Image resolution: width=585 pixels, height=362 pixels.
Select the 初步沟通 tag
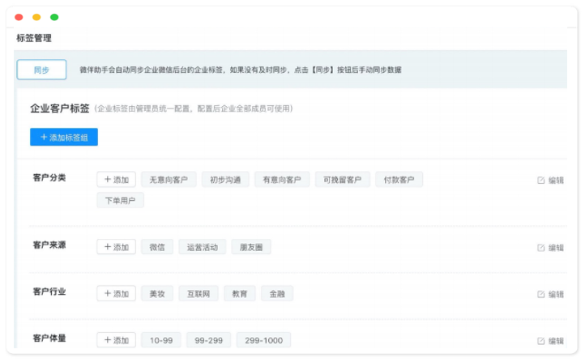point(225,180)
